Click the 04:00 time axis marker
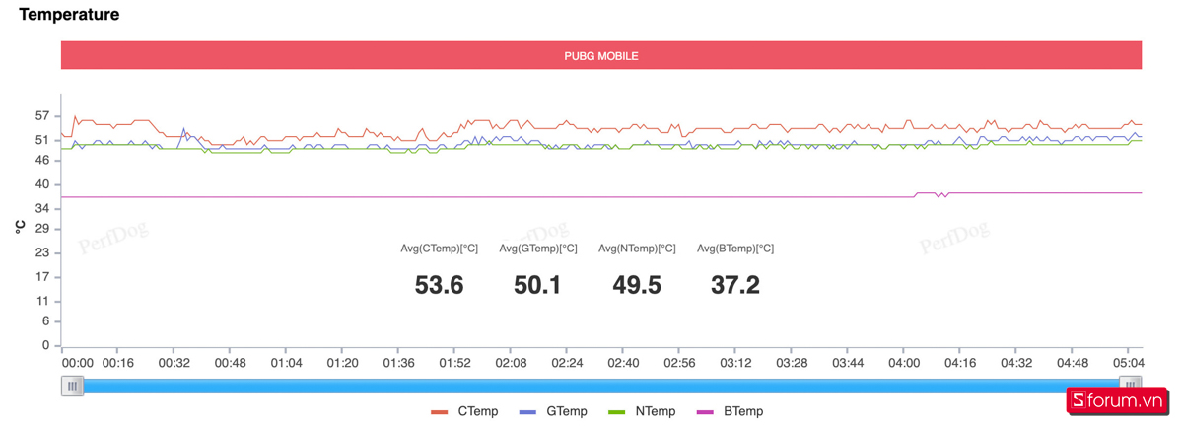 pyautogui.click(x=904, y=363)
